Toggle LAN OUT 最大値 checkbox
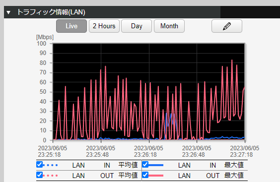This screenshot has height=182, width=280. tap(145, 175)
